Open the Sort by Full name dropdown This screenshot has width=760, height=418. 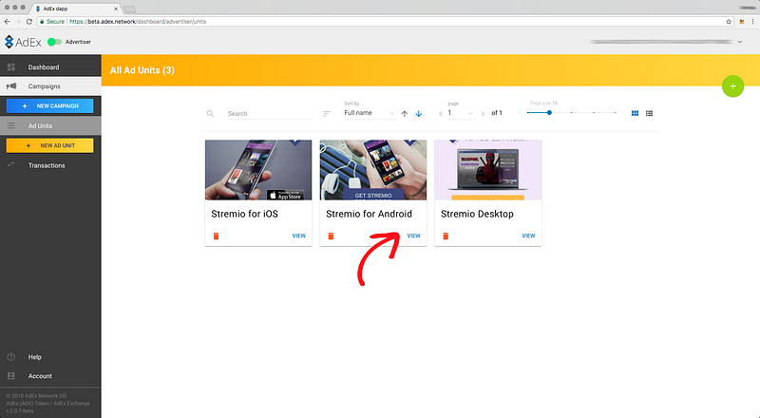(370, 113)
